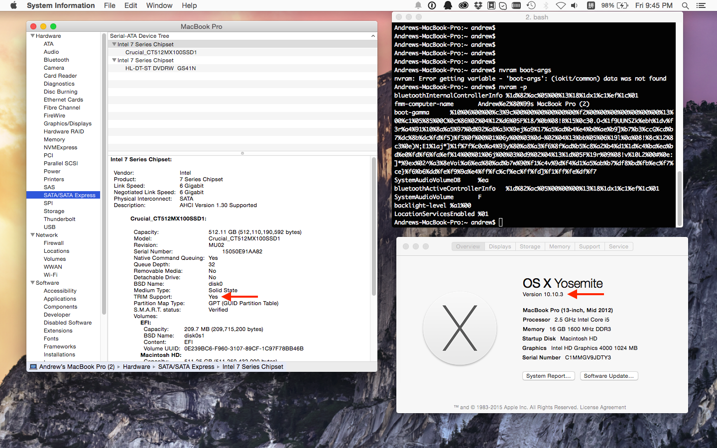The width and height of the screenshot is (717, 448).
Task: Select Extensions under Software
Action: tap(58, 331)
